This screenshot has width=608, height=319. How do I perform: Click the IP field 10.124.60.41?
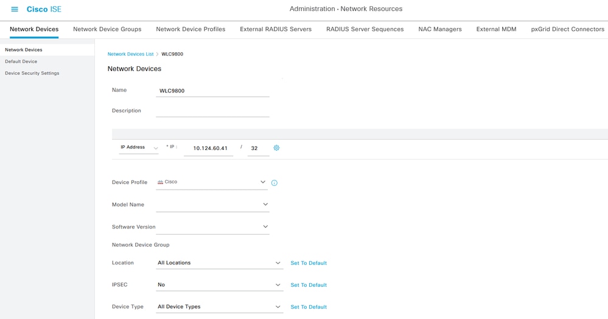(209, 148)
